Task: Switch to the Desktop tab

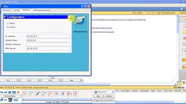Action: pos(26,10)
